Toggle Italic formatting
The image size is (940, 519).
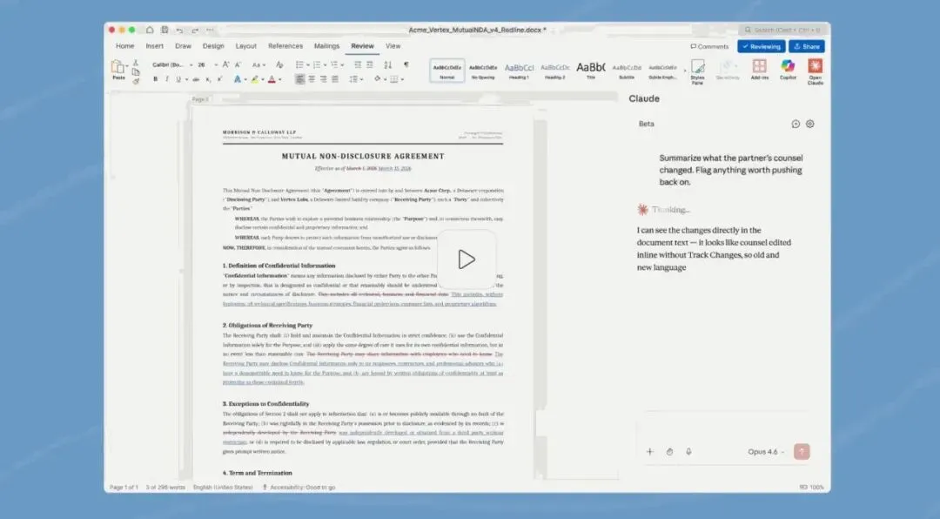[166, 79]
